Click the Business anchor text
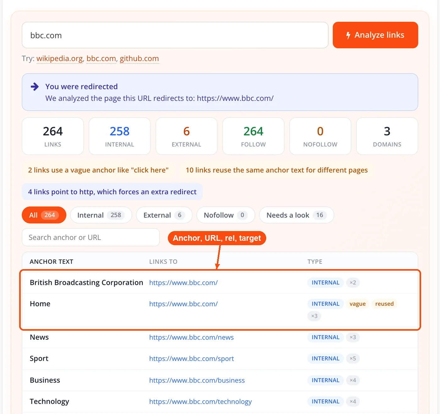 point(45,380)
